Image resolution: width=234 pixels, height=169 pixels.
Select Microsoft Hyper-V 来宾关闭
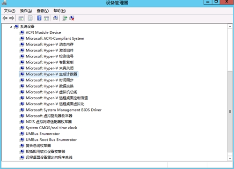(x=50, y=68)
